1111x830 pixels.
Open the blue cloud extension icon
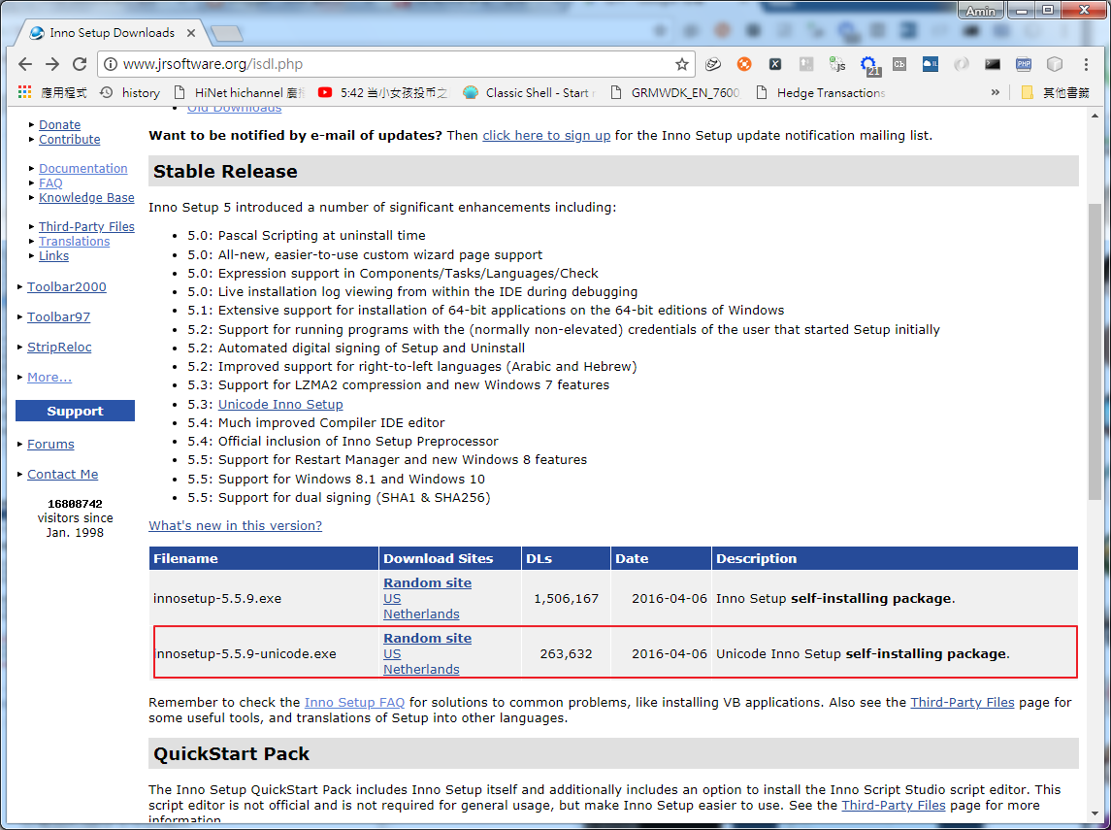coord(931,64)
